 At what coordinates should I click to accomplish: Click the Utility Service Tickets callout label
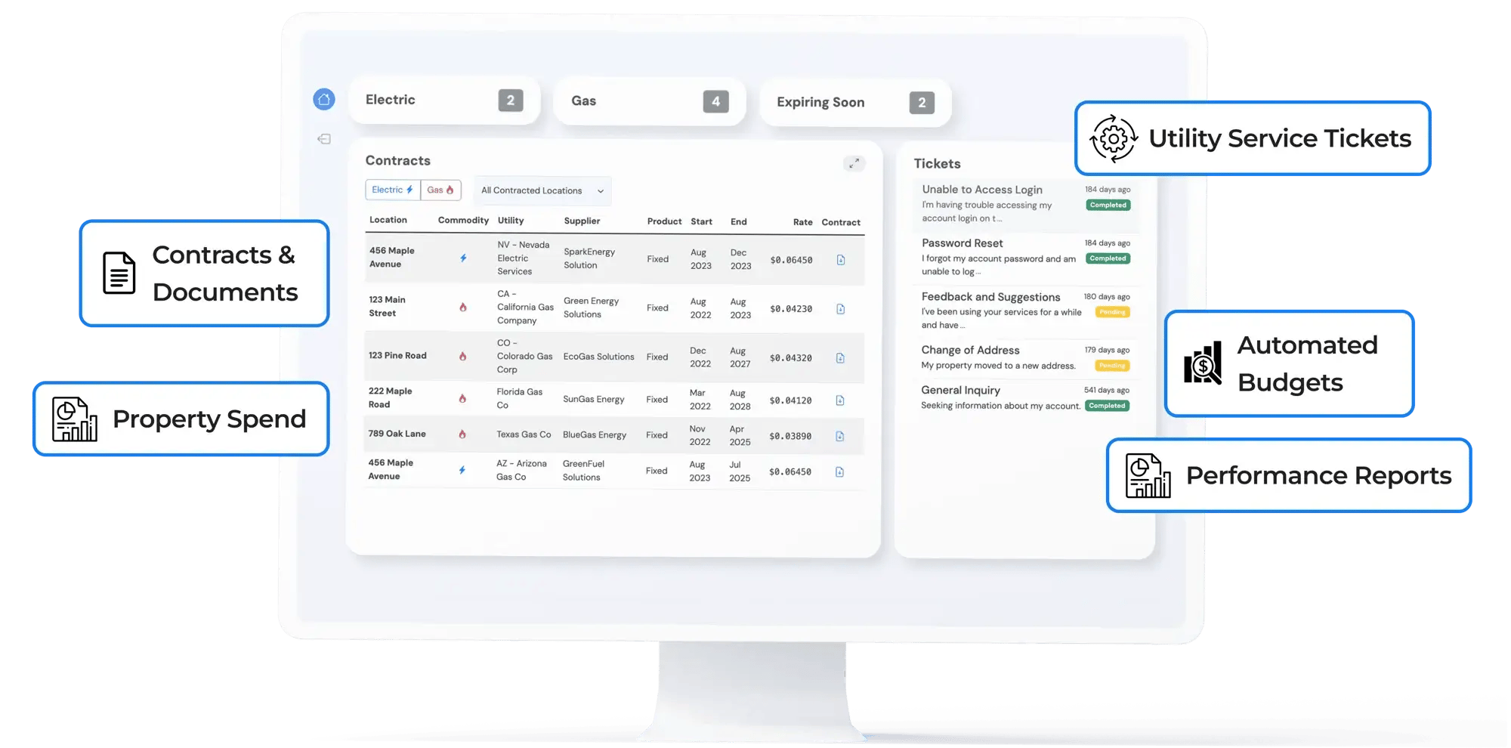pyautogui.click(x=1280, y=138)
